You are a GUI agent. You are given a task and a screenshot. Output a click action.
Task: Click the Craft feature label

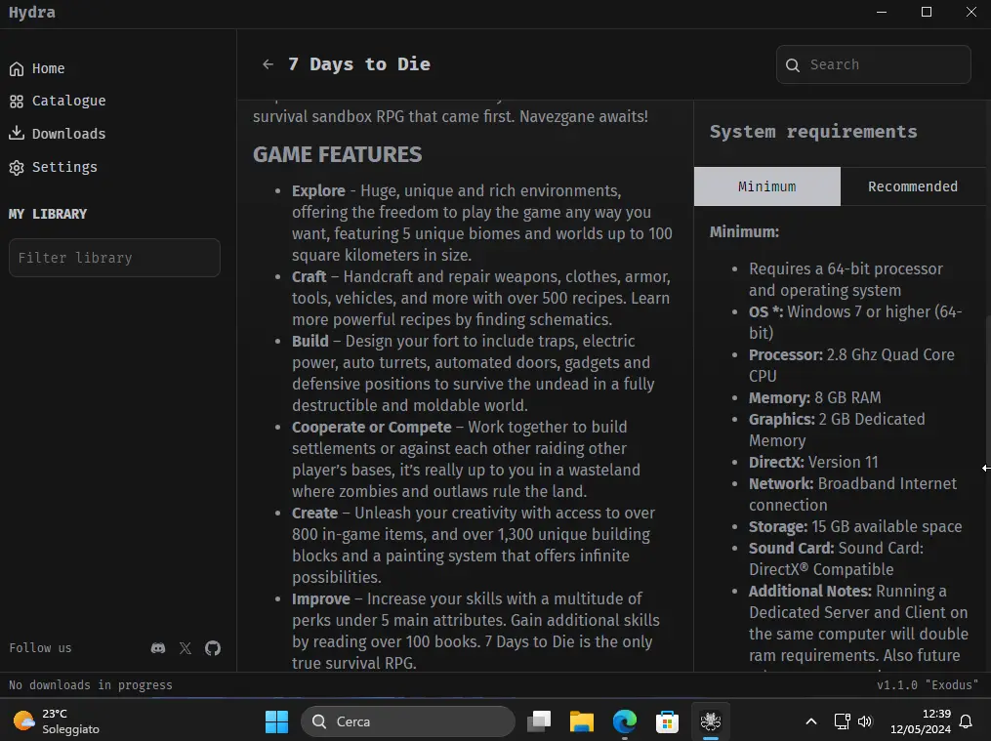point(310,276)
